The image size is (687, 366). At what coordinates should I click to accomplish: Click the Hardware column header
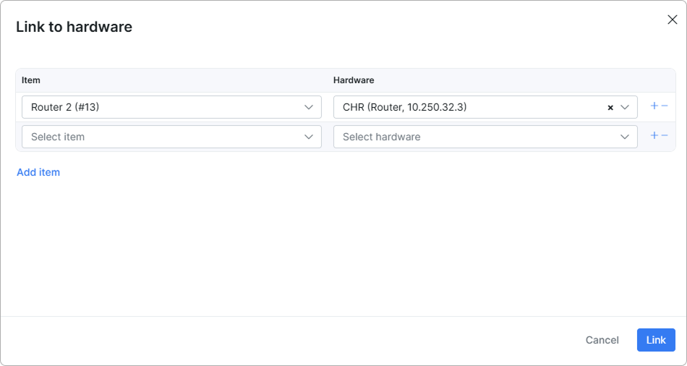(354, 80)
